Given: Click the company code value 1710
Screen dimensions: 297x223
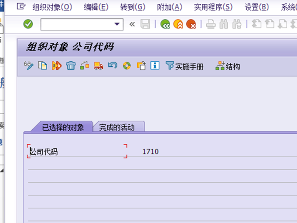Looking at the screenshot, I should tap(150, 152).
